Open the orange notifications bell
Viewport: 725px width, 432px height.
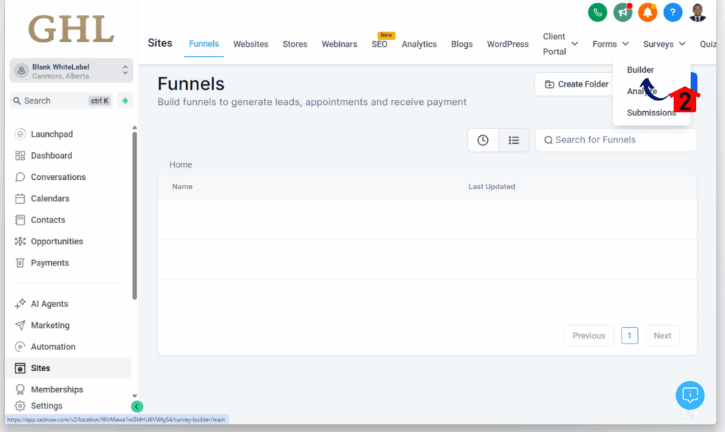point(648,12)
